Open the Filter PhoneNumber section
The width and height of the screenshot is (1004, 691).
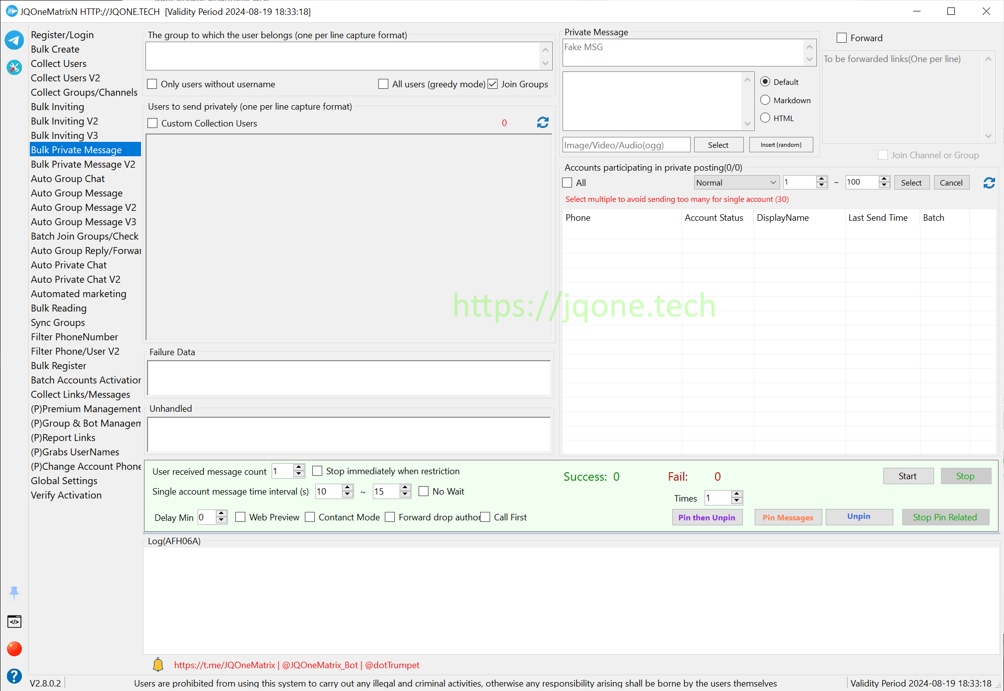click(74, 337)
